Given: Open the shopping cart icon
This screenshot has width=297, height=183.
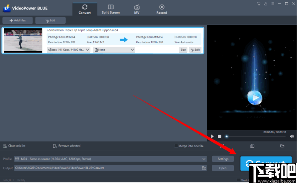Looking at the screenshot, I should pyautogui.click(x=259, y=4).
